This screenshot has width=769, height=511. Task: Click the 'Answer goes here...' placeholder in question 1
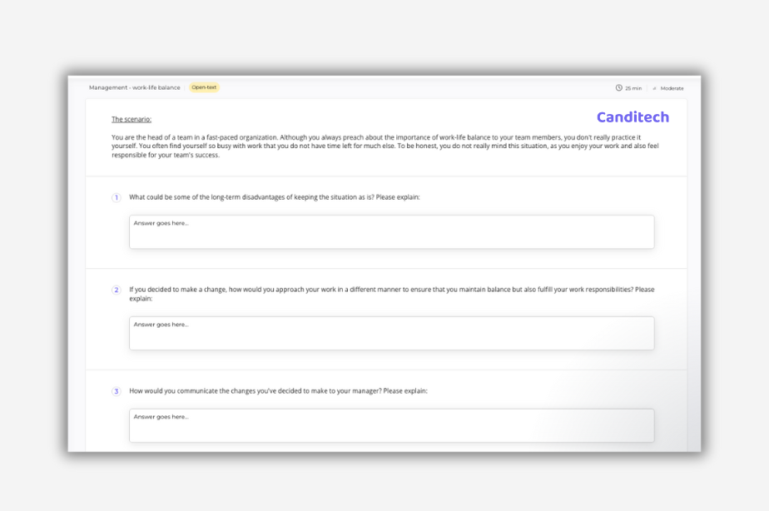[158, 223]
